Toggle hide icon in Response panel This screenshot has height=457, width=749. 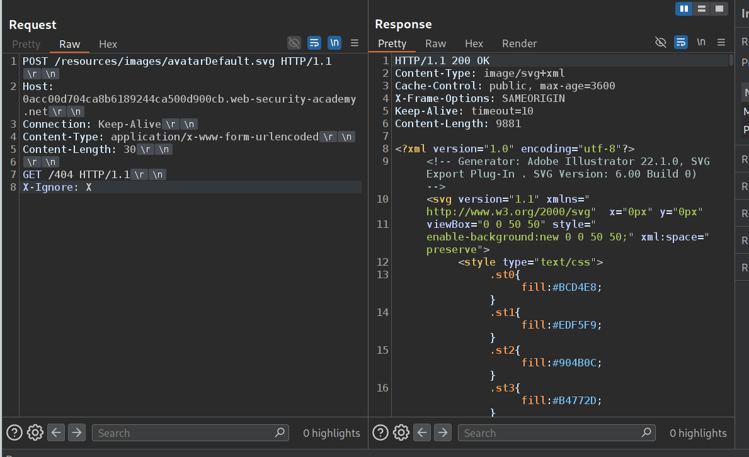(661, 42)
